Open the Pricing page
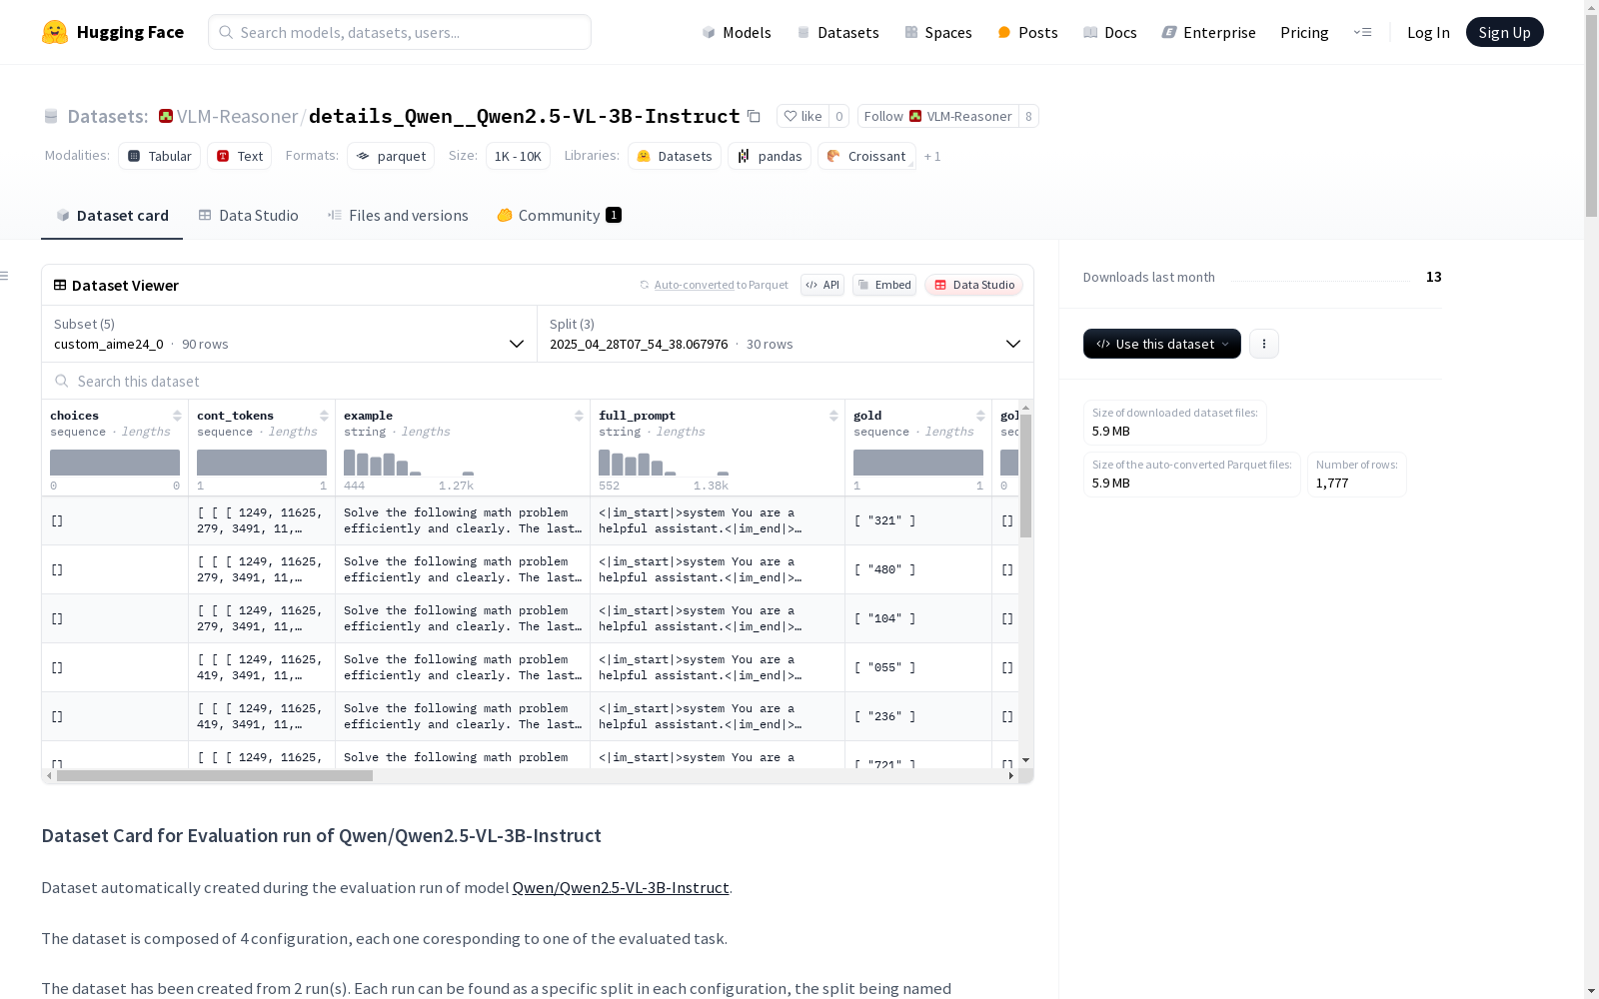This screenshot has width=1599, height=999. point(1304,32)
